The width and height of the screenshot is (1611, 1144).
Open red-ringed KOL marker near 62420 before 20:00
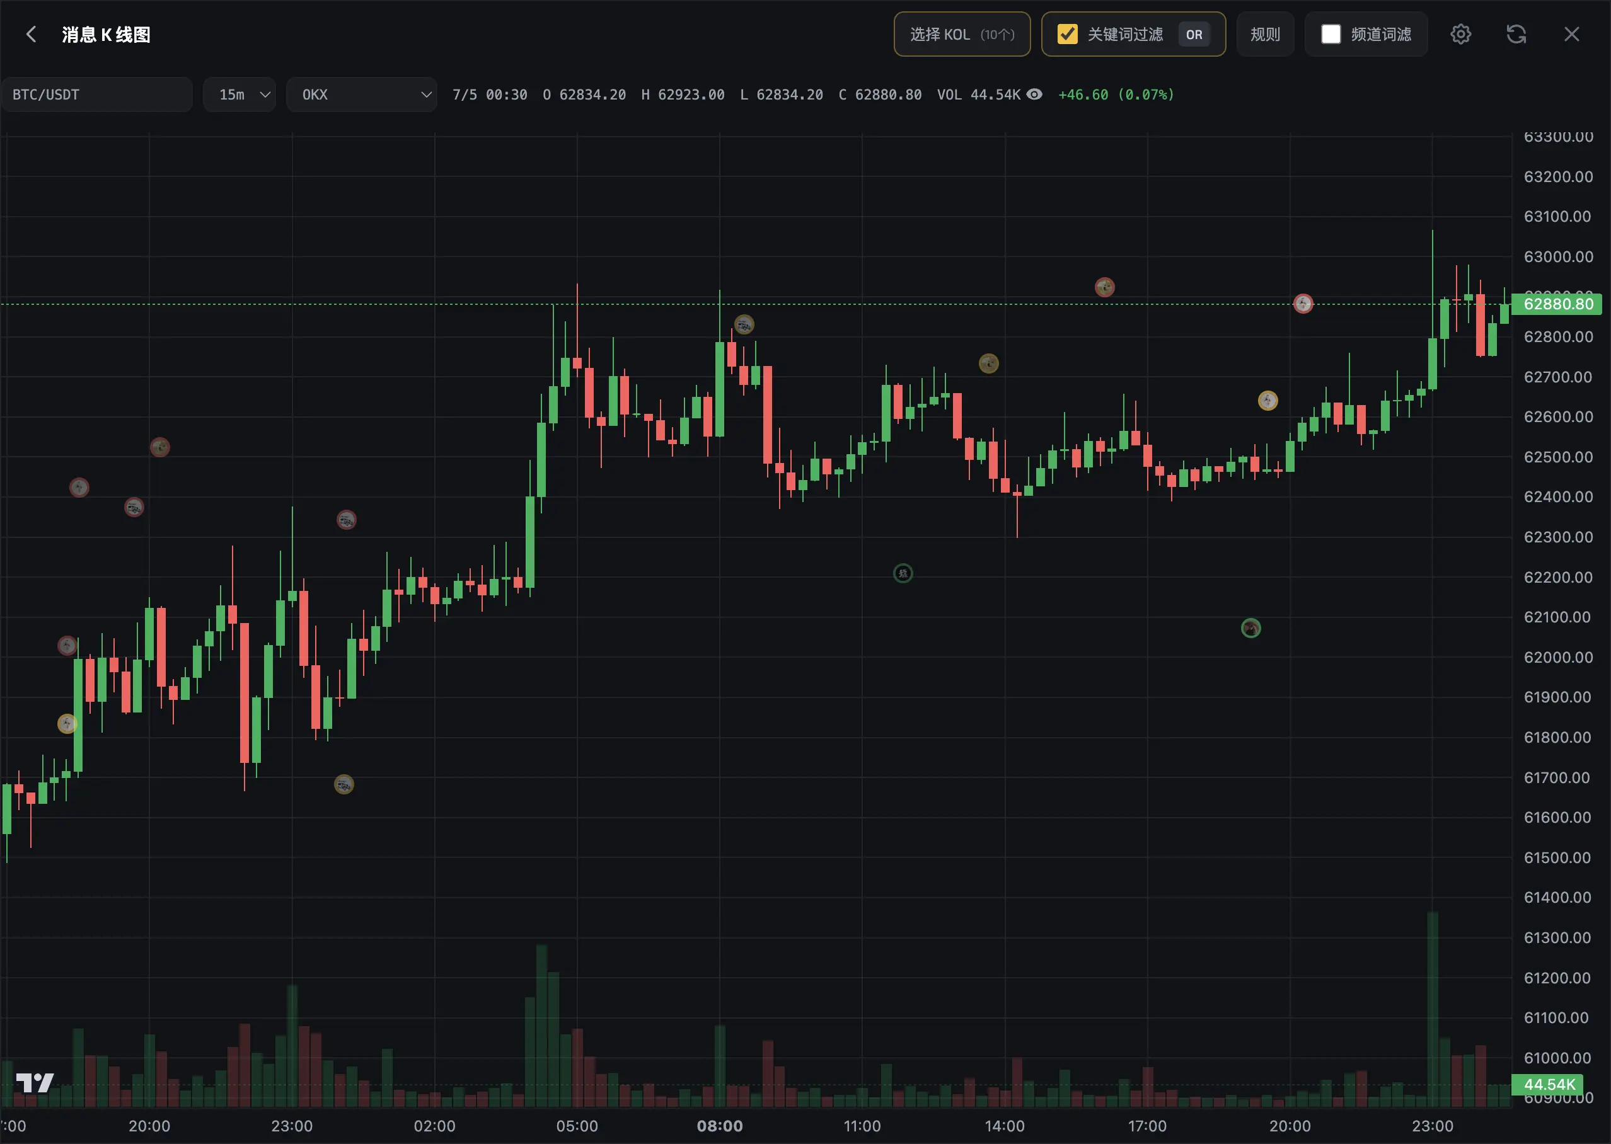click(x=79, y=487)
